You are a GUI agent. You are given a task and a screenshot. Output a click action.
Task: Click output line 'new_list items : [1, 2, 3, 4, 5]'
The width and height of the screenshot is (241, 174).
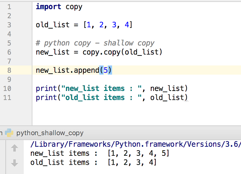[100, 153]
